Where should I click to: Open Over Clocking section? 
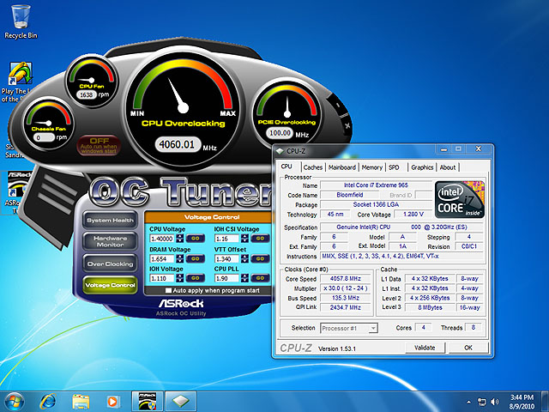(110, 264)
